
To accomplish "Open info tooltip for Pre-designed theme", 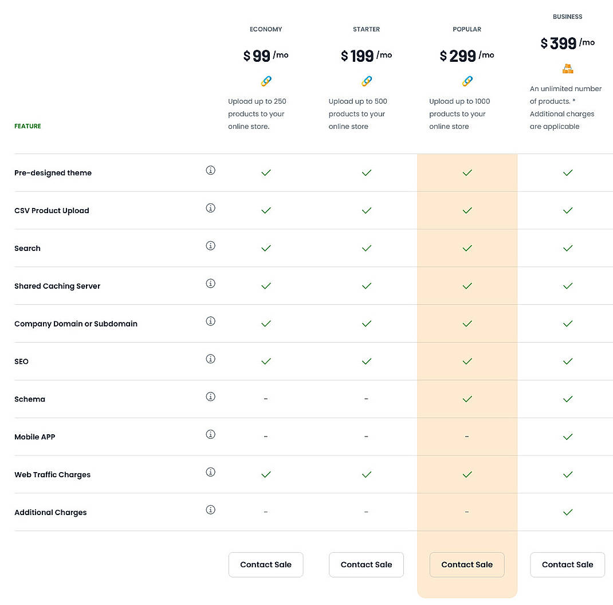I will [x=210, y=170].
